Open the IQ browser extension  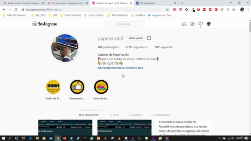[228, 9]
